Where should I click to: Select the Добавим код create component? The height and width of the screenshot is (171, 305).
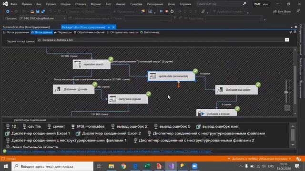click(74, 89)
